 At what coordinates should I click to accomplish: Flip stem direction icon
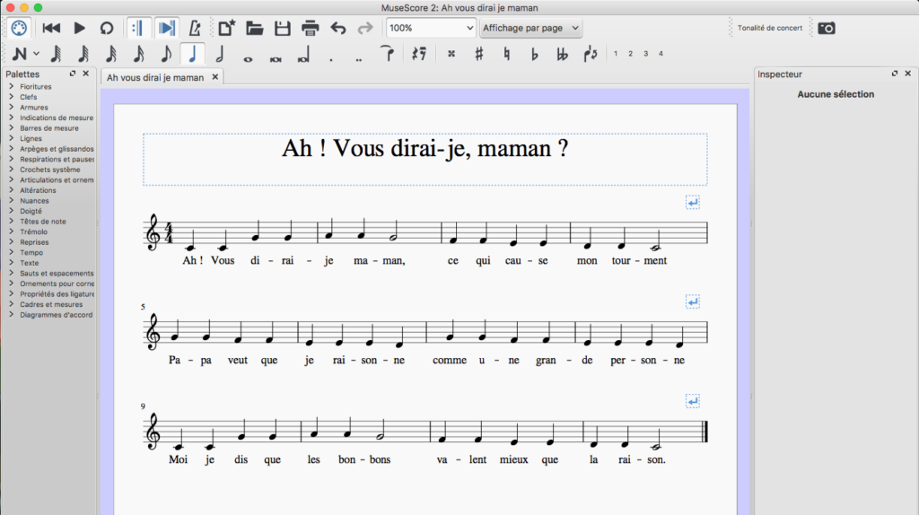coord(591,54)
